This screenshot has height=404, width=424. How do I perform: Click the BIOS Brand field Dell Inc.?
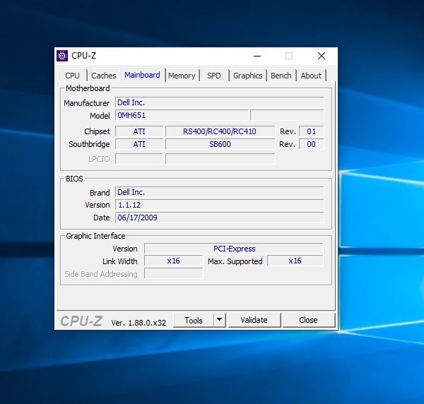[x=219, y=192]
